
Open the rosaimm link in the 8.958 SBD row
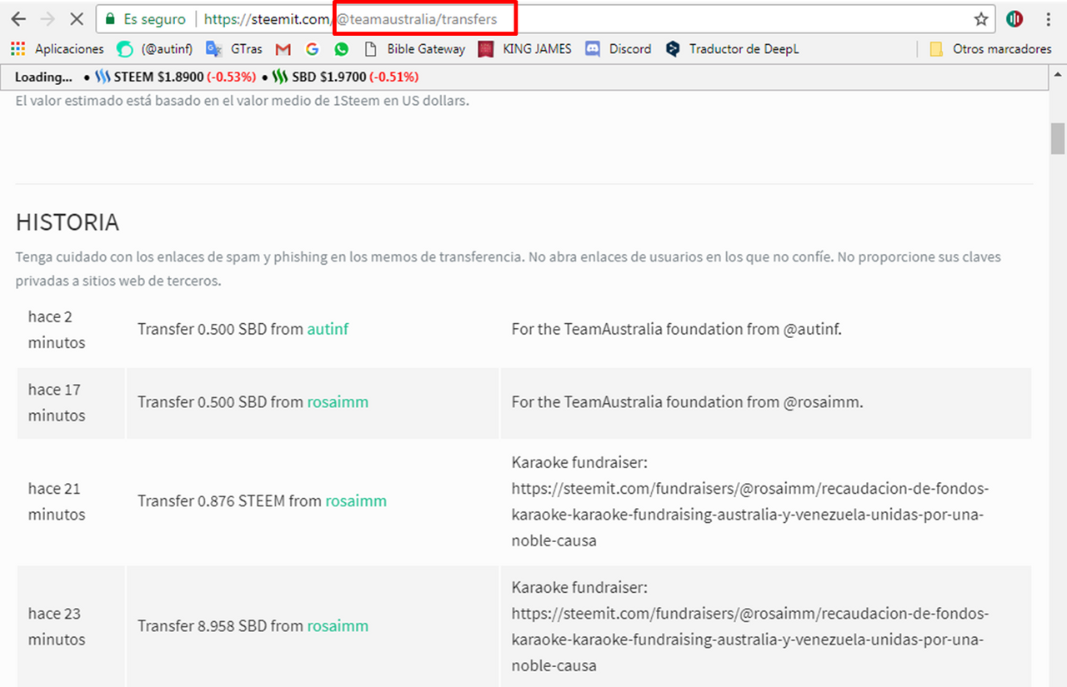tap(338, 626)
